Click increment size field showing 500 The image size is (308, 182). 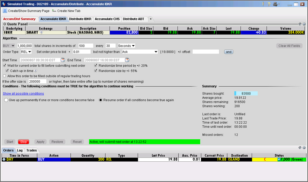click(x=86, y=46)
